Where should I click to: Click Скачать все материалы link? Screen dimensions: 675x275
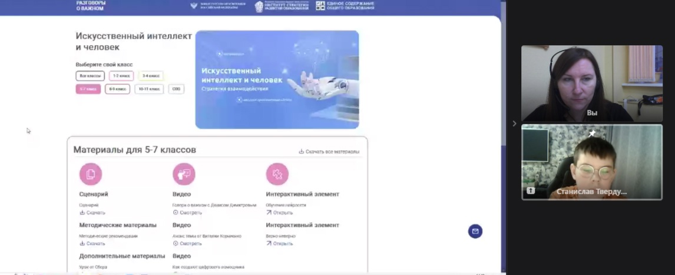[329, 151]
